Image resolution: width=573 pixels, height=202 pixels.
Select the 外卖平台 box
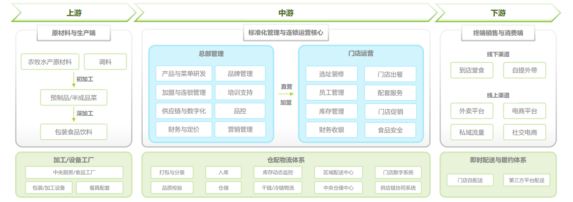[472, 111]
